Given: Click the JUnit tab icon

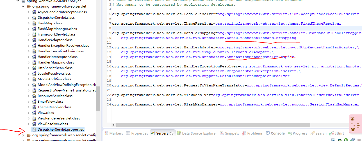Looking at the screenshot, I should pos(332,133).
